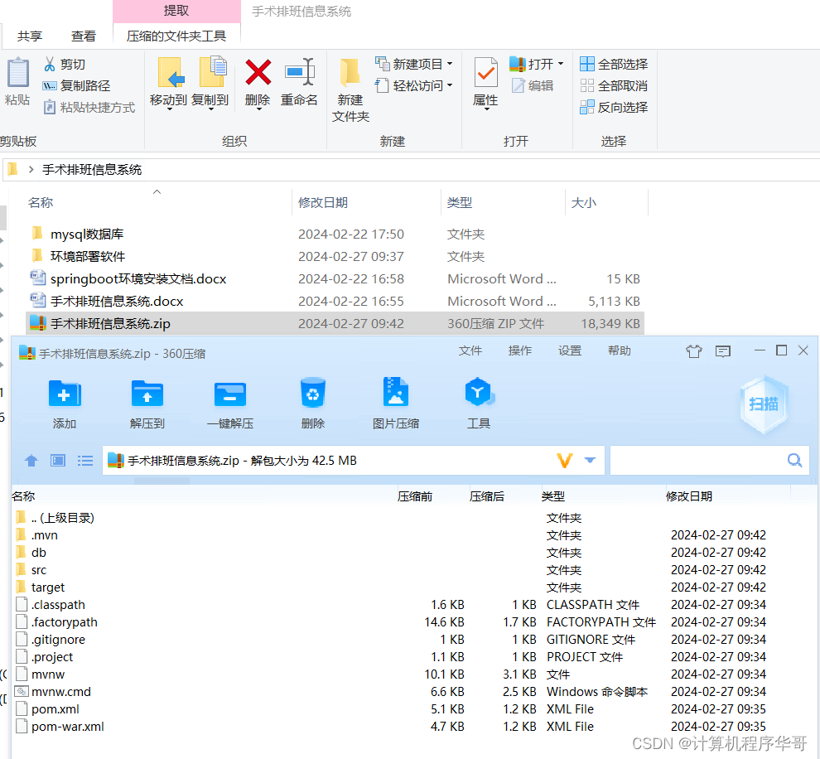Click the 删除 icon in 360压缩 toolbar

pos(312,404)
